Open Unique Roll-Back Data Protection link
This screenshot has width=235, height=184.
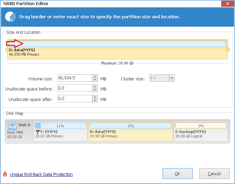(x=41, y=175)
